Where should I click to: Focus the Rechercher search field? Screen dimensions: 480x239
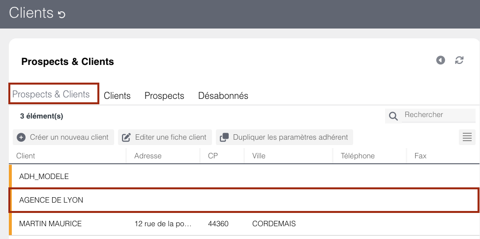438,115
